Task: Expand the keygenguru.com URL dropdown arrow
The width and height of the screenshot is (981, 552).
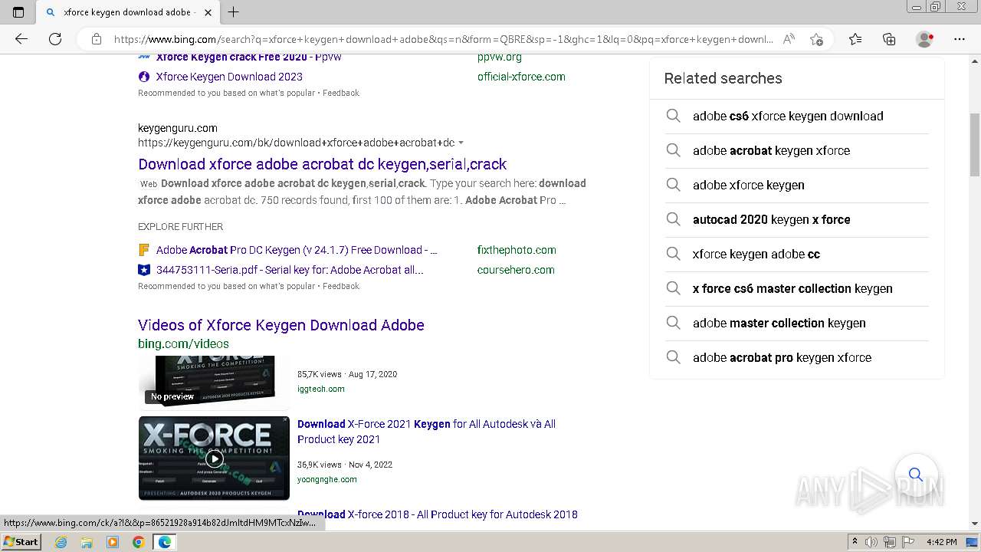Action: (x=461, y=143)
